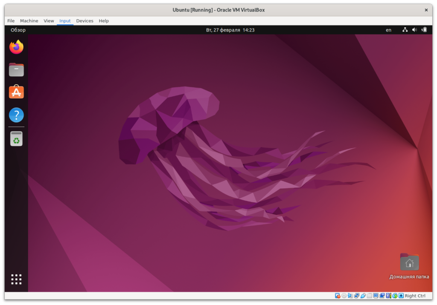Screen dimensions: 437x305
Task: Click the keyboard capture arrow icon
Action: coord(401,296)
